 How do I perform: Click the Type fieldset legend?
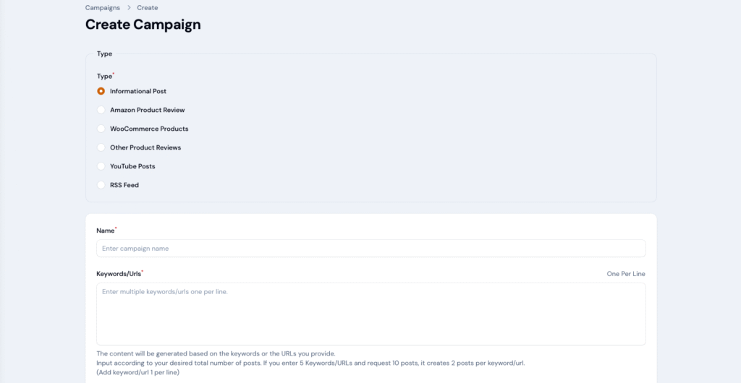pos(104,53)
